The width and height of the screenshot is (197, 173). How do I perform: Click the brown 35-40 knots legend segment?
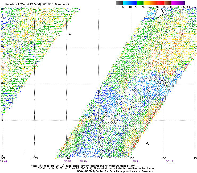point(168,3)
